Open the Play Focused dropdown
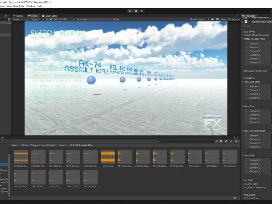Screen dimensions: 272x204 click(x=200, y=19)
